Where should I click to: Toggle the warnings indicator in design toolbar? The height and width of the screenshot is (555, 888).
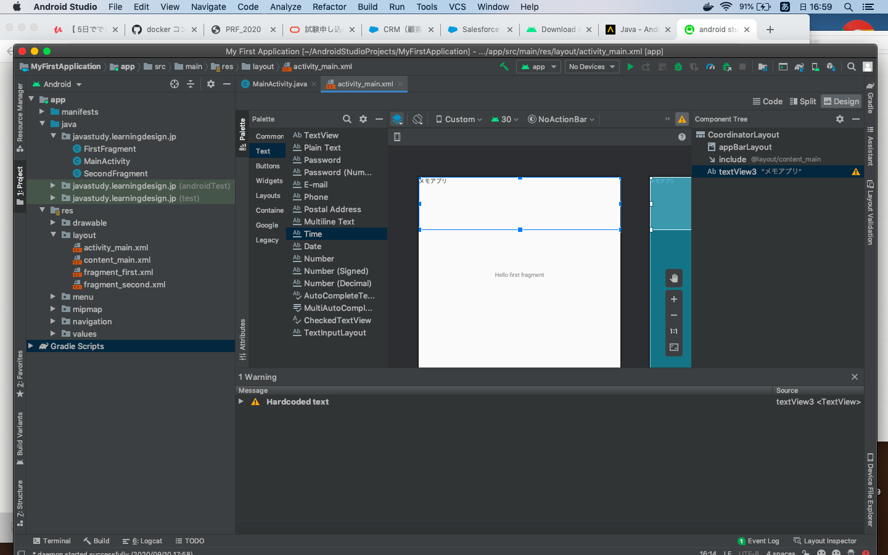point(682,119)
